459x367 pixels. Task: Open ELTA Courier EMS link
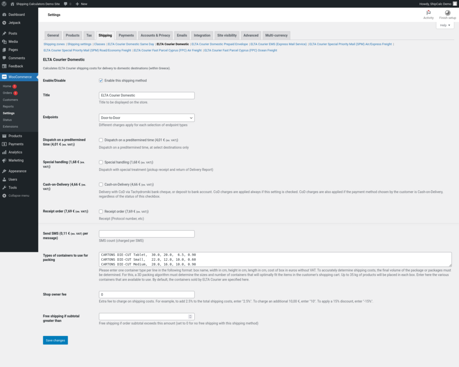click(278, 44)
